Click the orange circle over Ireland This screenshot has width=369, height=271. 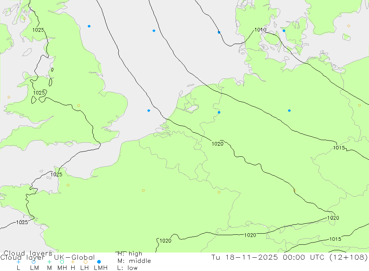[9, 97]
